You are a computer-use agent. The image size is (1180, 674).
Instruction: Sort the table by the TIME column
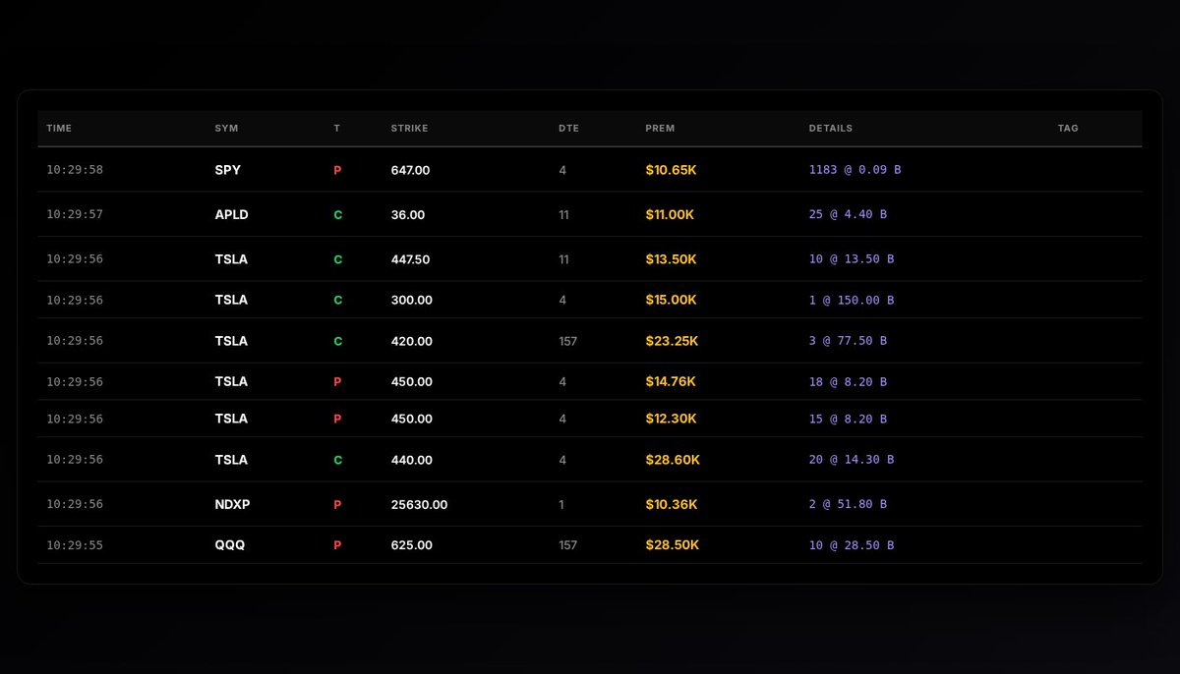(58, 128)
